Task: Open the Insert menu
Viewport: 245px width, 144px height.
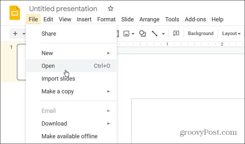Action: point(84,19)
